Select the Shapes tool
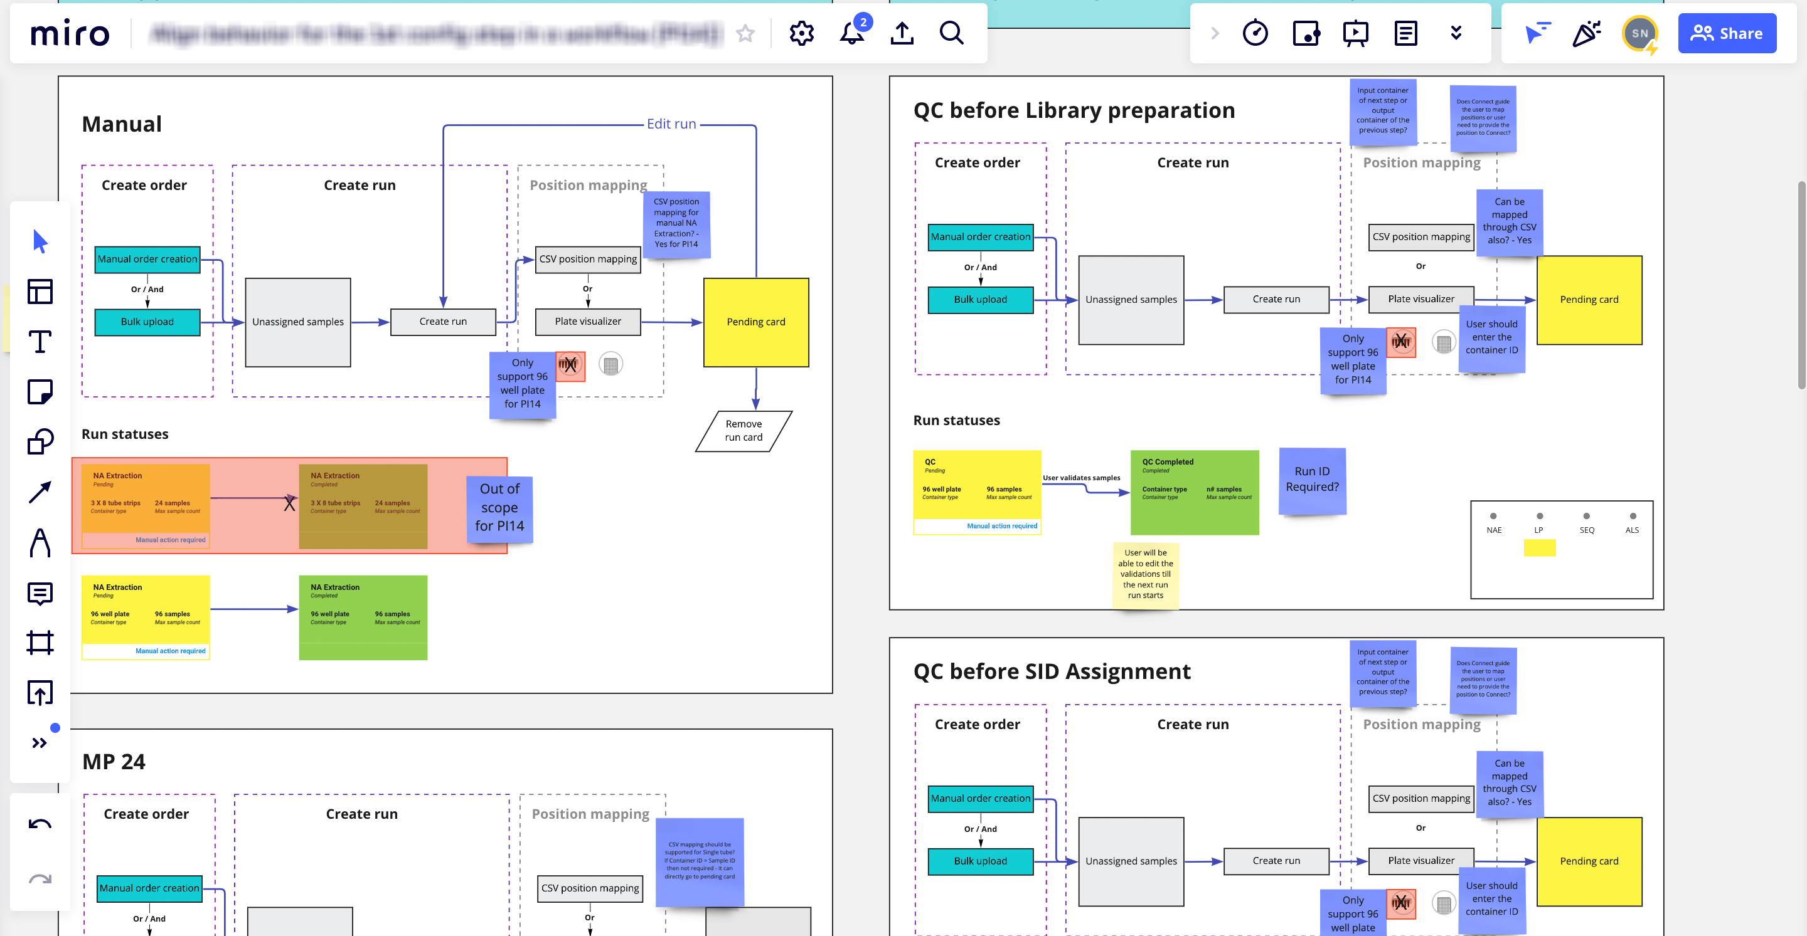The height and width of the screenshot is (936, 1807). pyautogui.click(x=40, y=441)
